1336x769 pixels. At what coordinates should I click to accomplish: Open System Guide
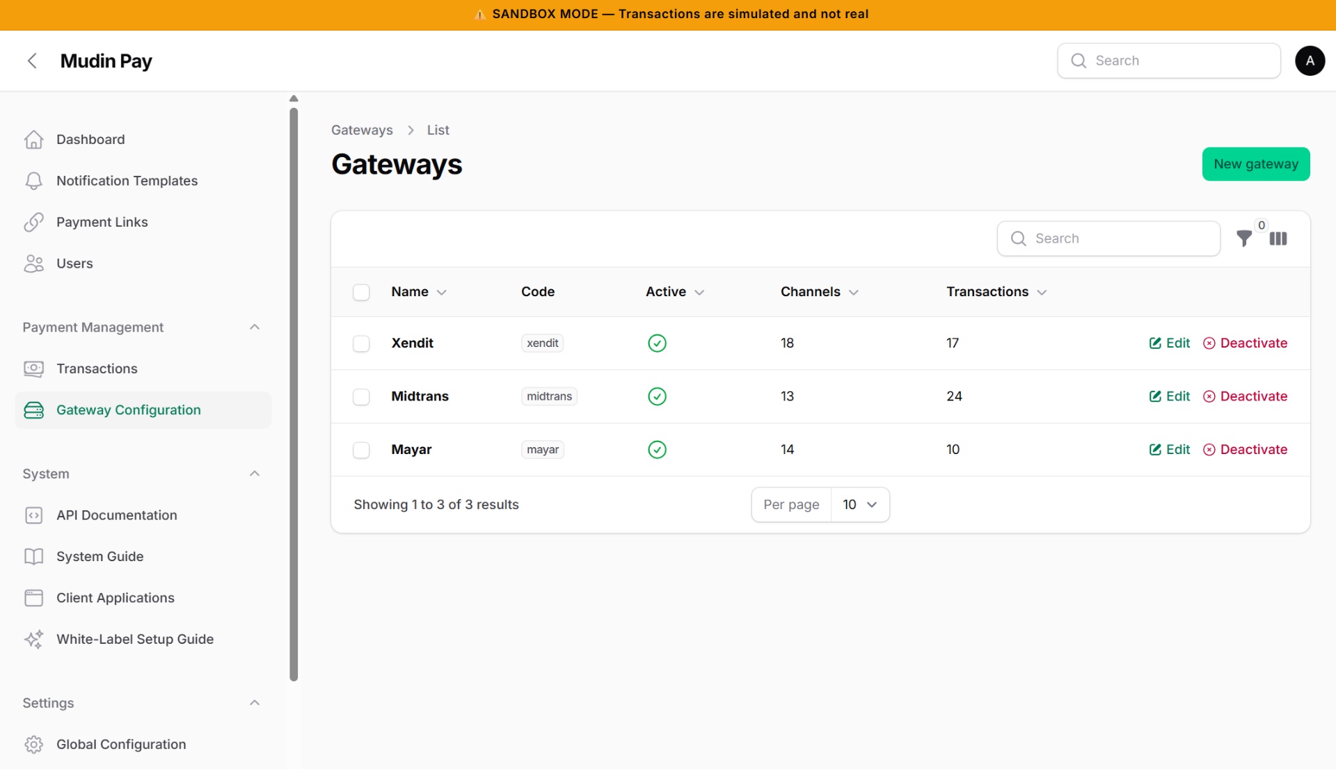coord(143,556)
